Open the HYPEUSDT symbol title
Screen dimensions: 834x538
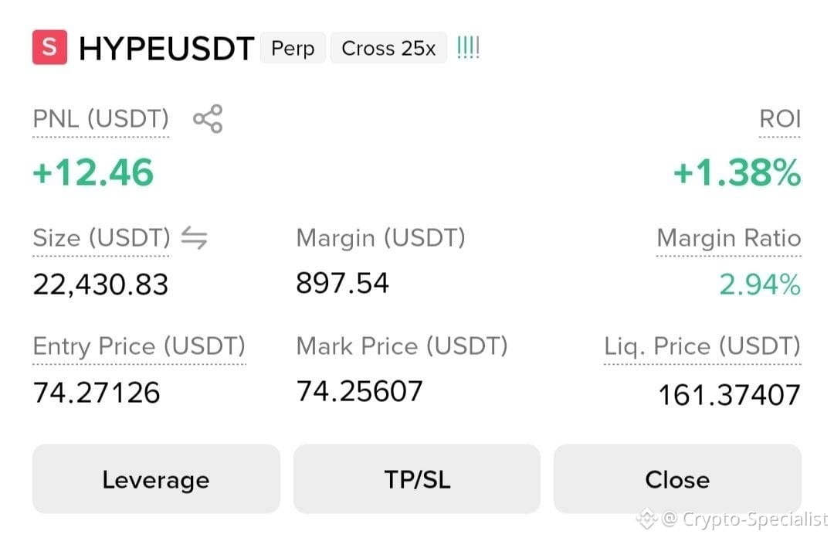point(167,49)
